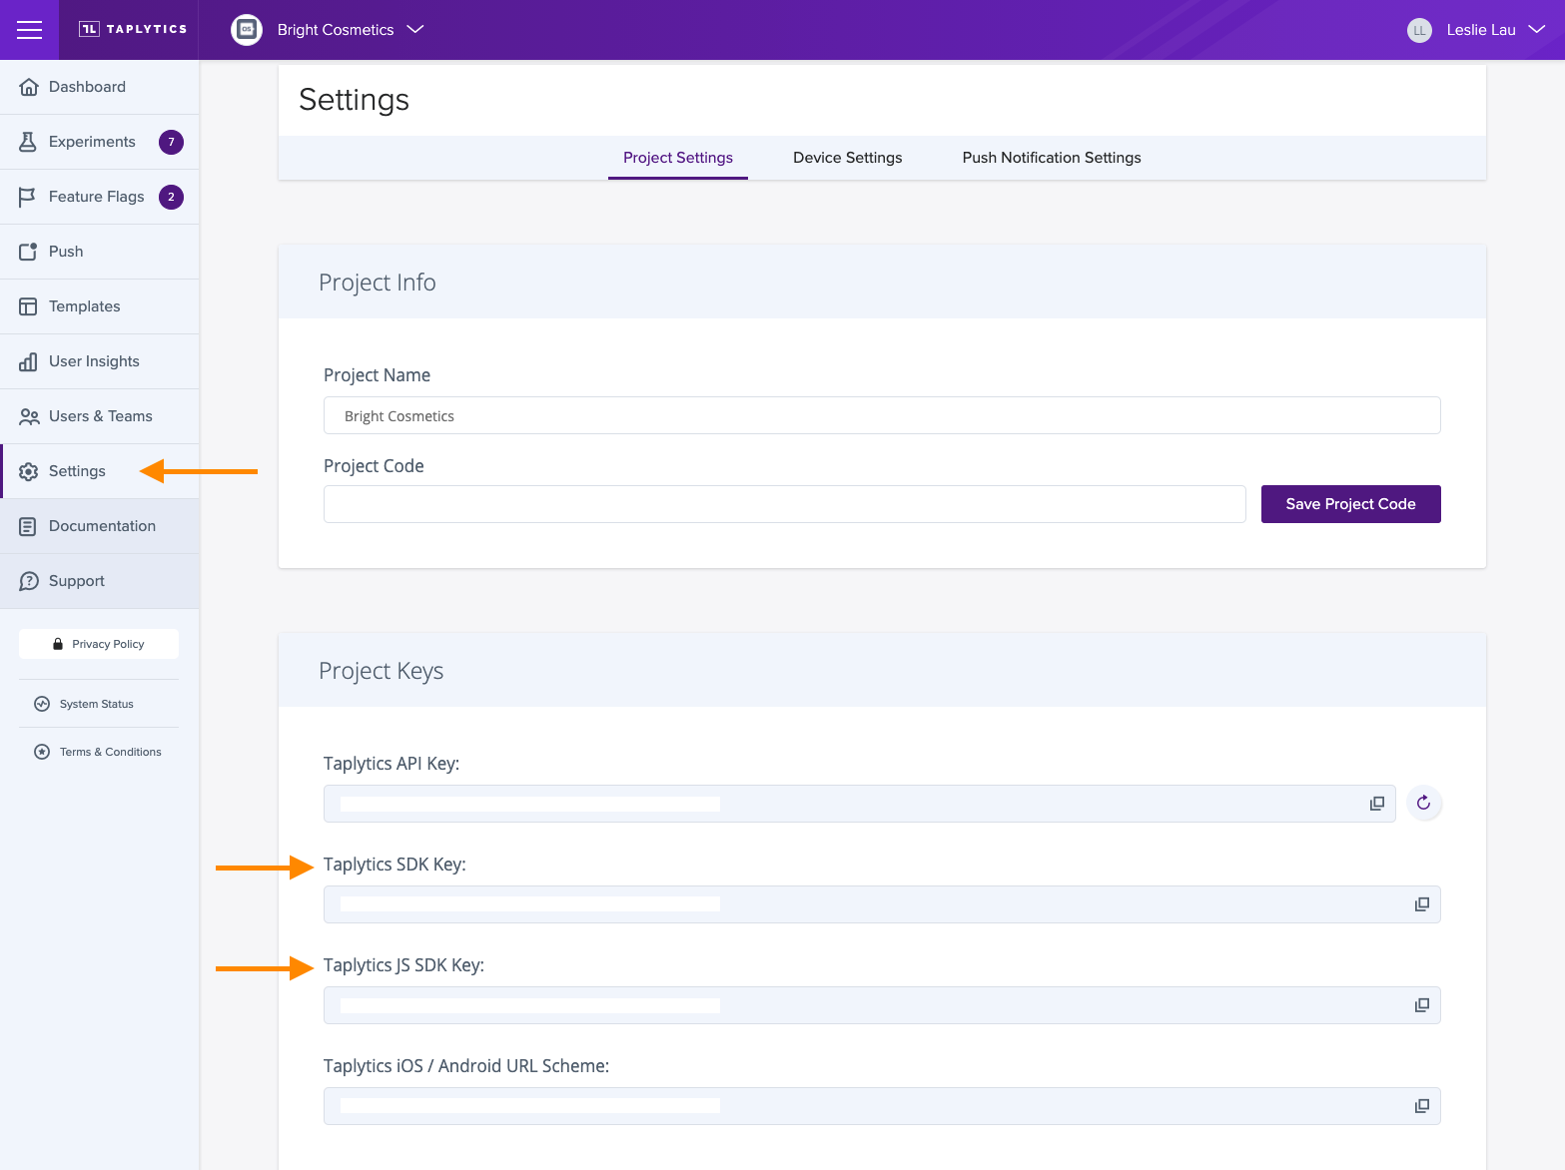This screenshot has width=1565, height=1170.
Task: Open Support in the sidebar
Action: [x=100, y=581]
